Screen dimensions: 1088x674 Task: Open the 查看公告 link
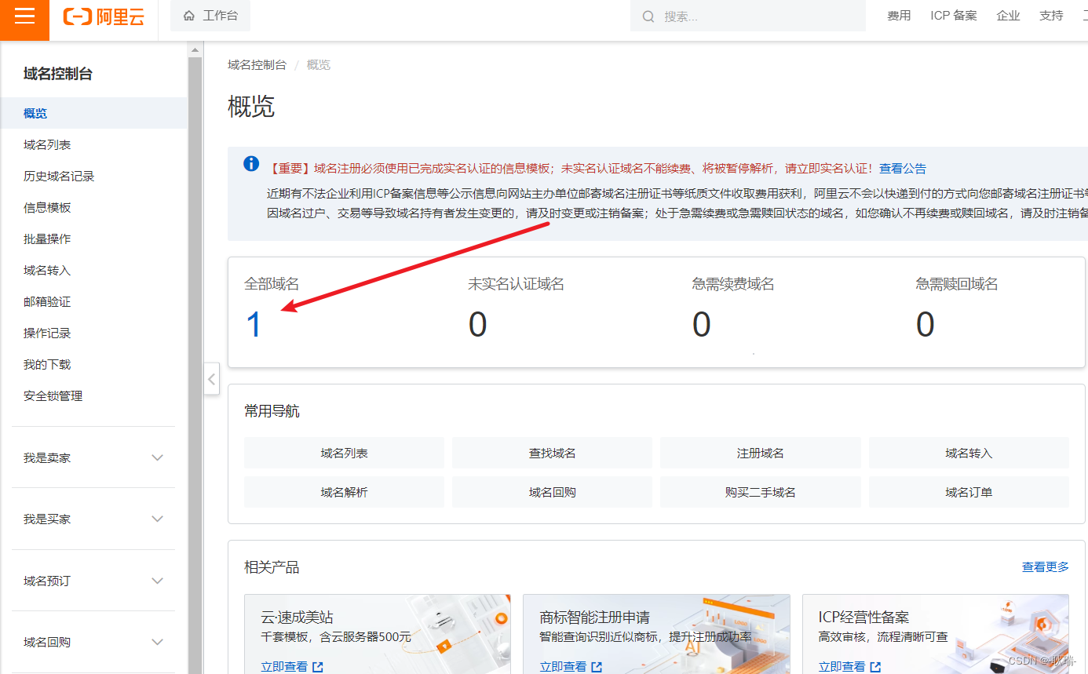[x=902, y=168]
